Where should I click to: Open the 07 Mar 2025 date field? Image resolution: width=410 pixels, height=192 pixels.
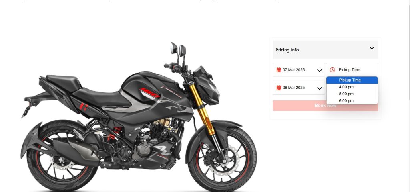point(299,70)
